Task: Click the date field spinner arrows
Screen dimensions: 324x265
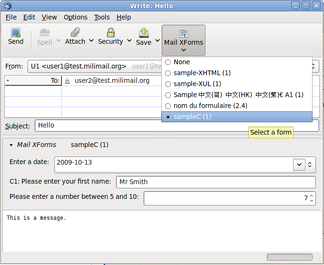Action: [310, 165]
